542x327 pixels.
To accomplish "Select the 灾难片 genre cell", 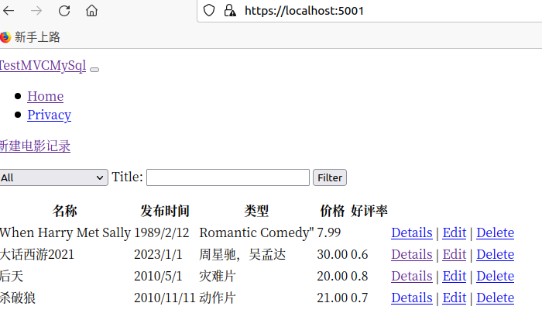I will click(x=218, y=276).
